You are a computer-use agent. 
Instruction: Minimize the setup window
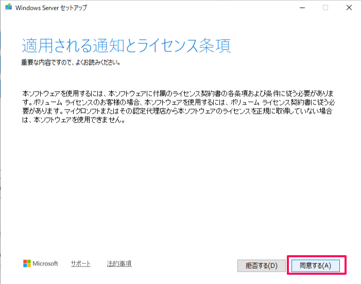pos(301,8)
